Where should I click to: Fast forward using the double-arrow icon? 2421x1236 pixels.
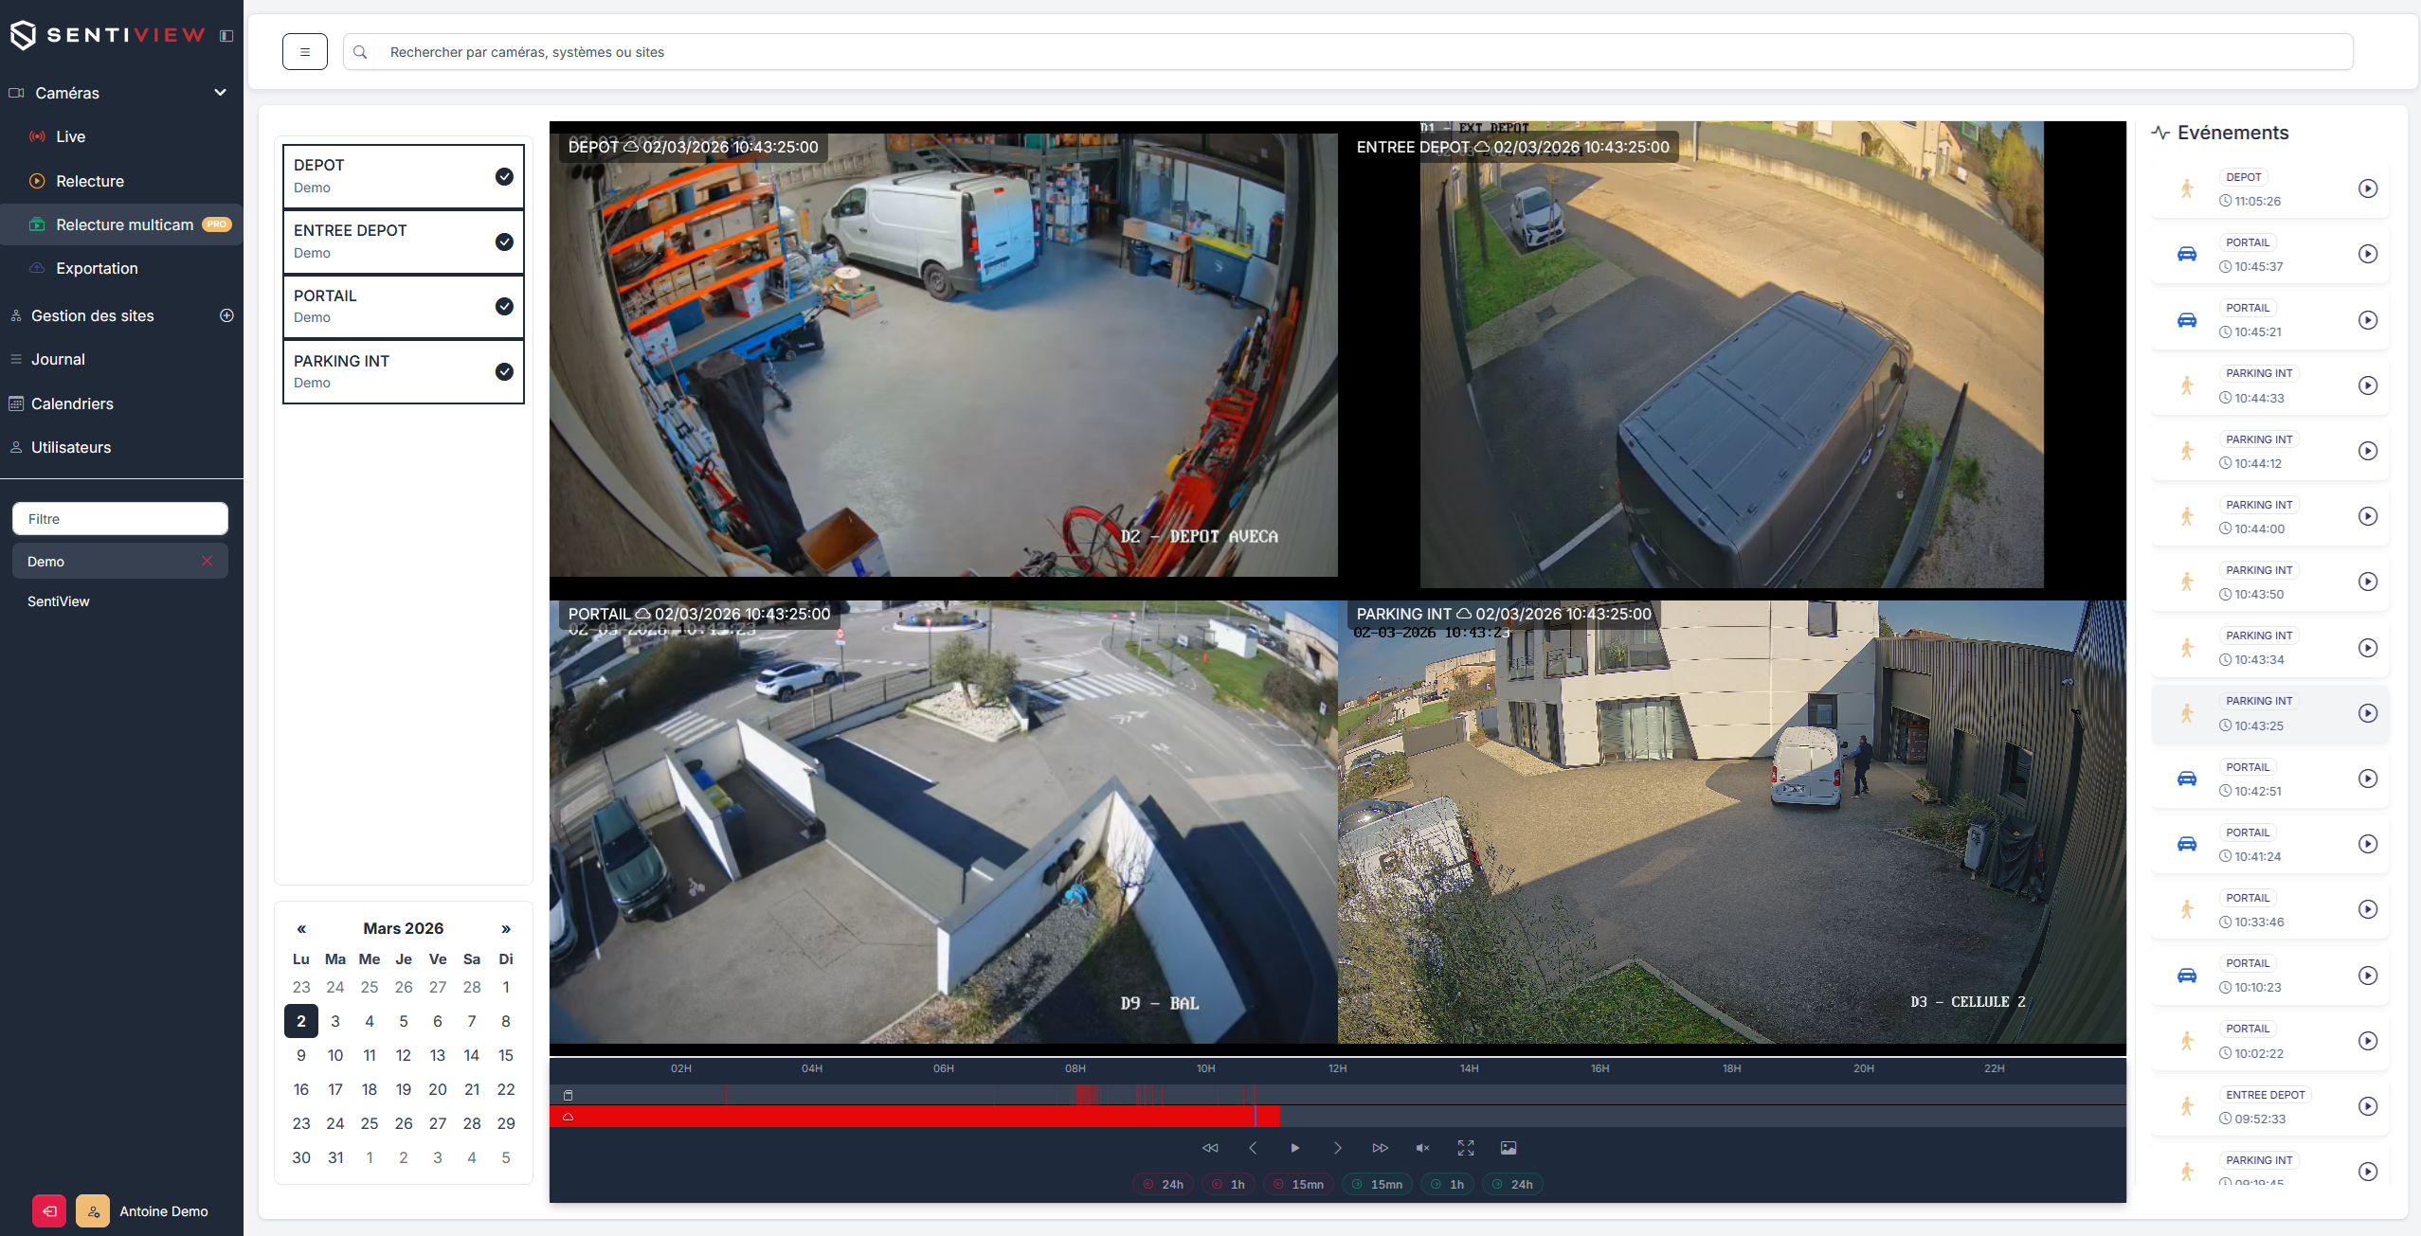(x=1381, y=1147)
